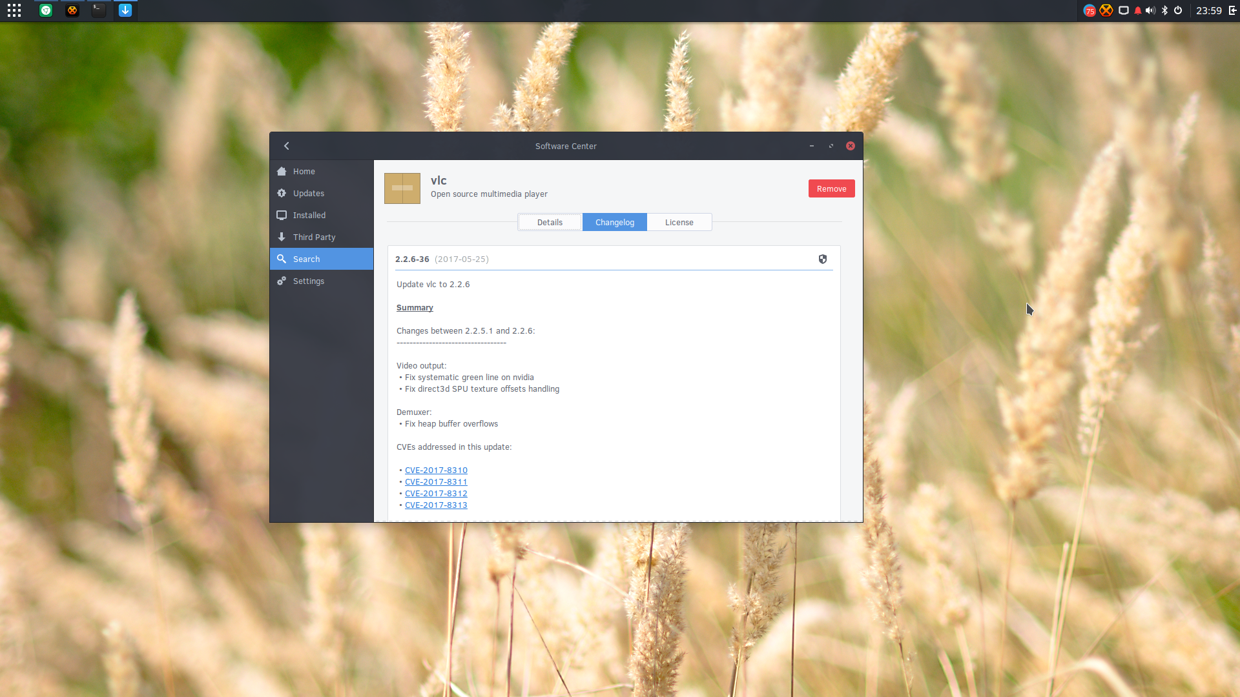Switch to the License tab
Viewport: 1240px width, 697px height.
679,223
